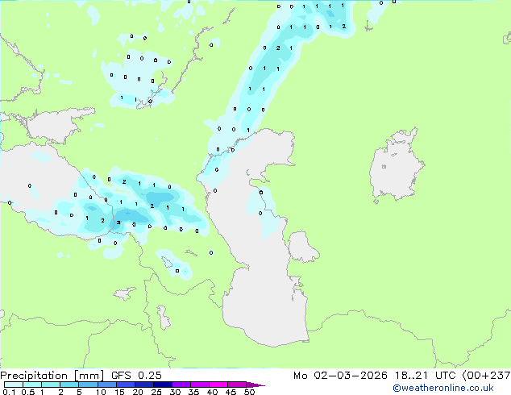
Task: Click the legend label '0.1'
Action: coord(9,392)
